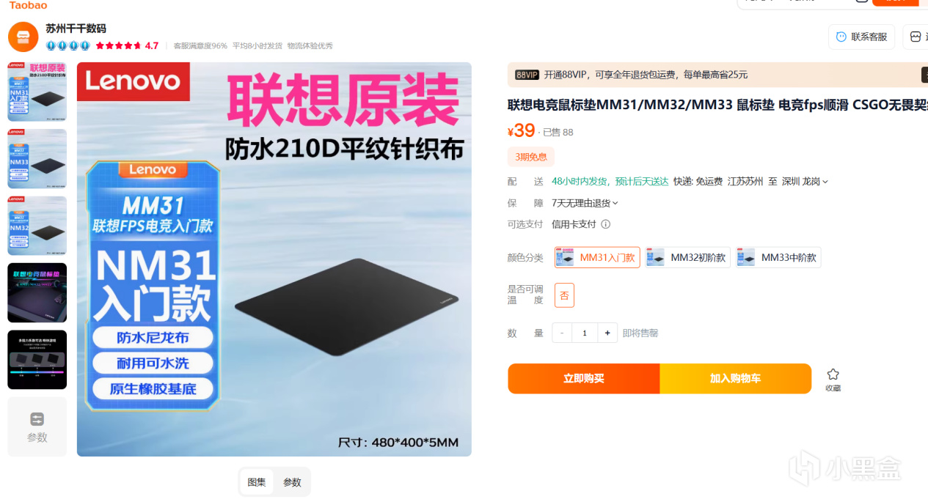Viewport: 928px width, 499px height.
Task: Expand the 深圳 龙岗 delivery location dropdown
Action: coord(805,182)
